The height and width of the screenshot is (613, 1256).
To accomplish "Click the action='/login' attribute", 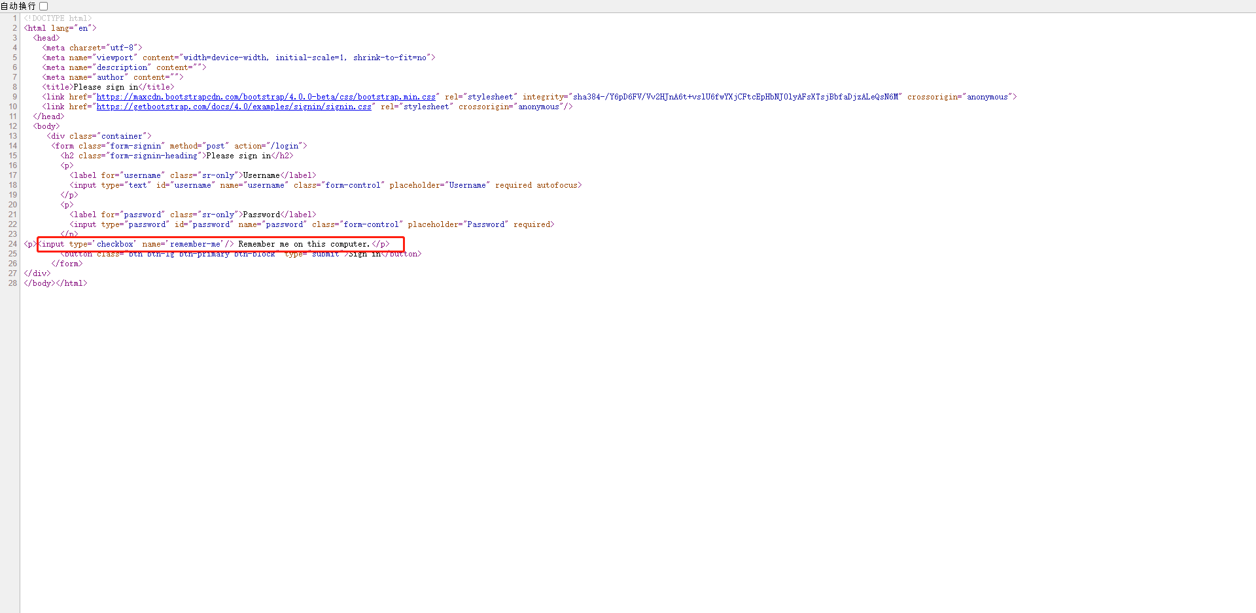I will (270, 145).
